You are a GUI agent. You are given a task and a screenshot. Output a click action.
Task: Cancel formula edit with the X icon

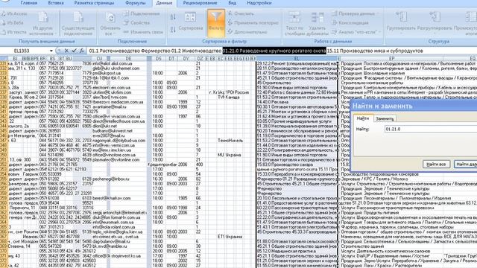pyautogui.click(x=66, y=51)
